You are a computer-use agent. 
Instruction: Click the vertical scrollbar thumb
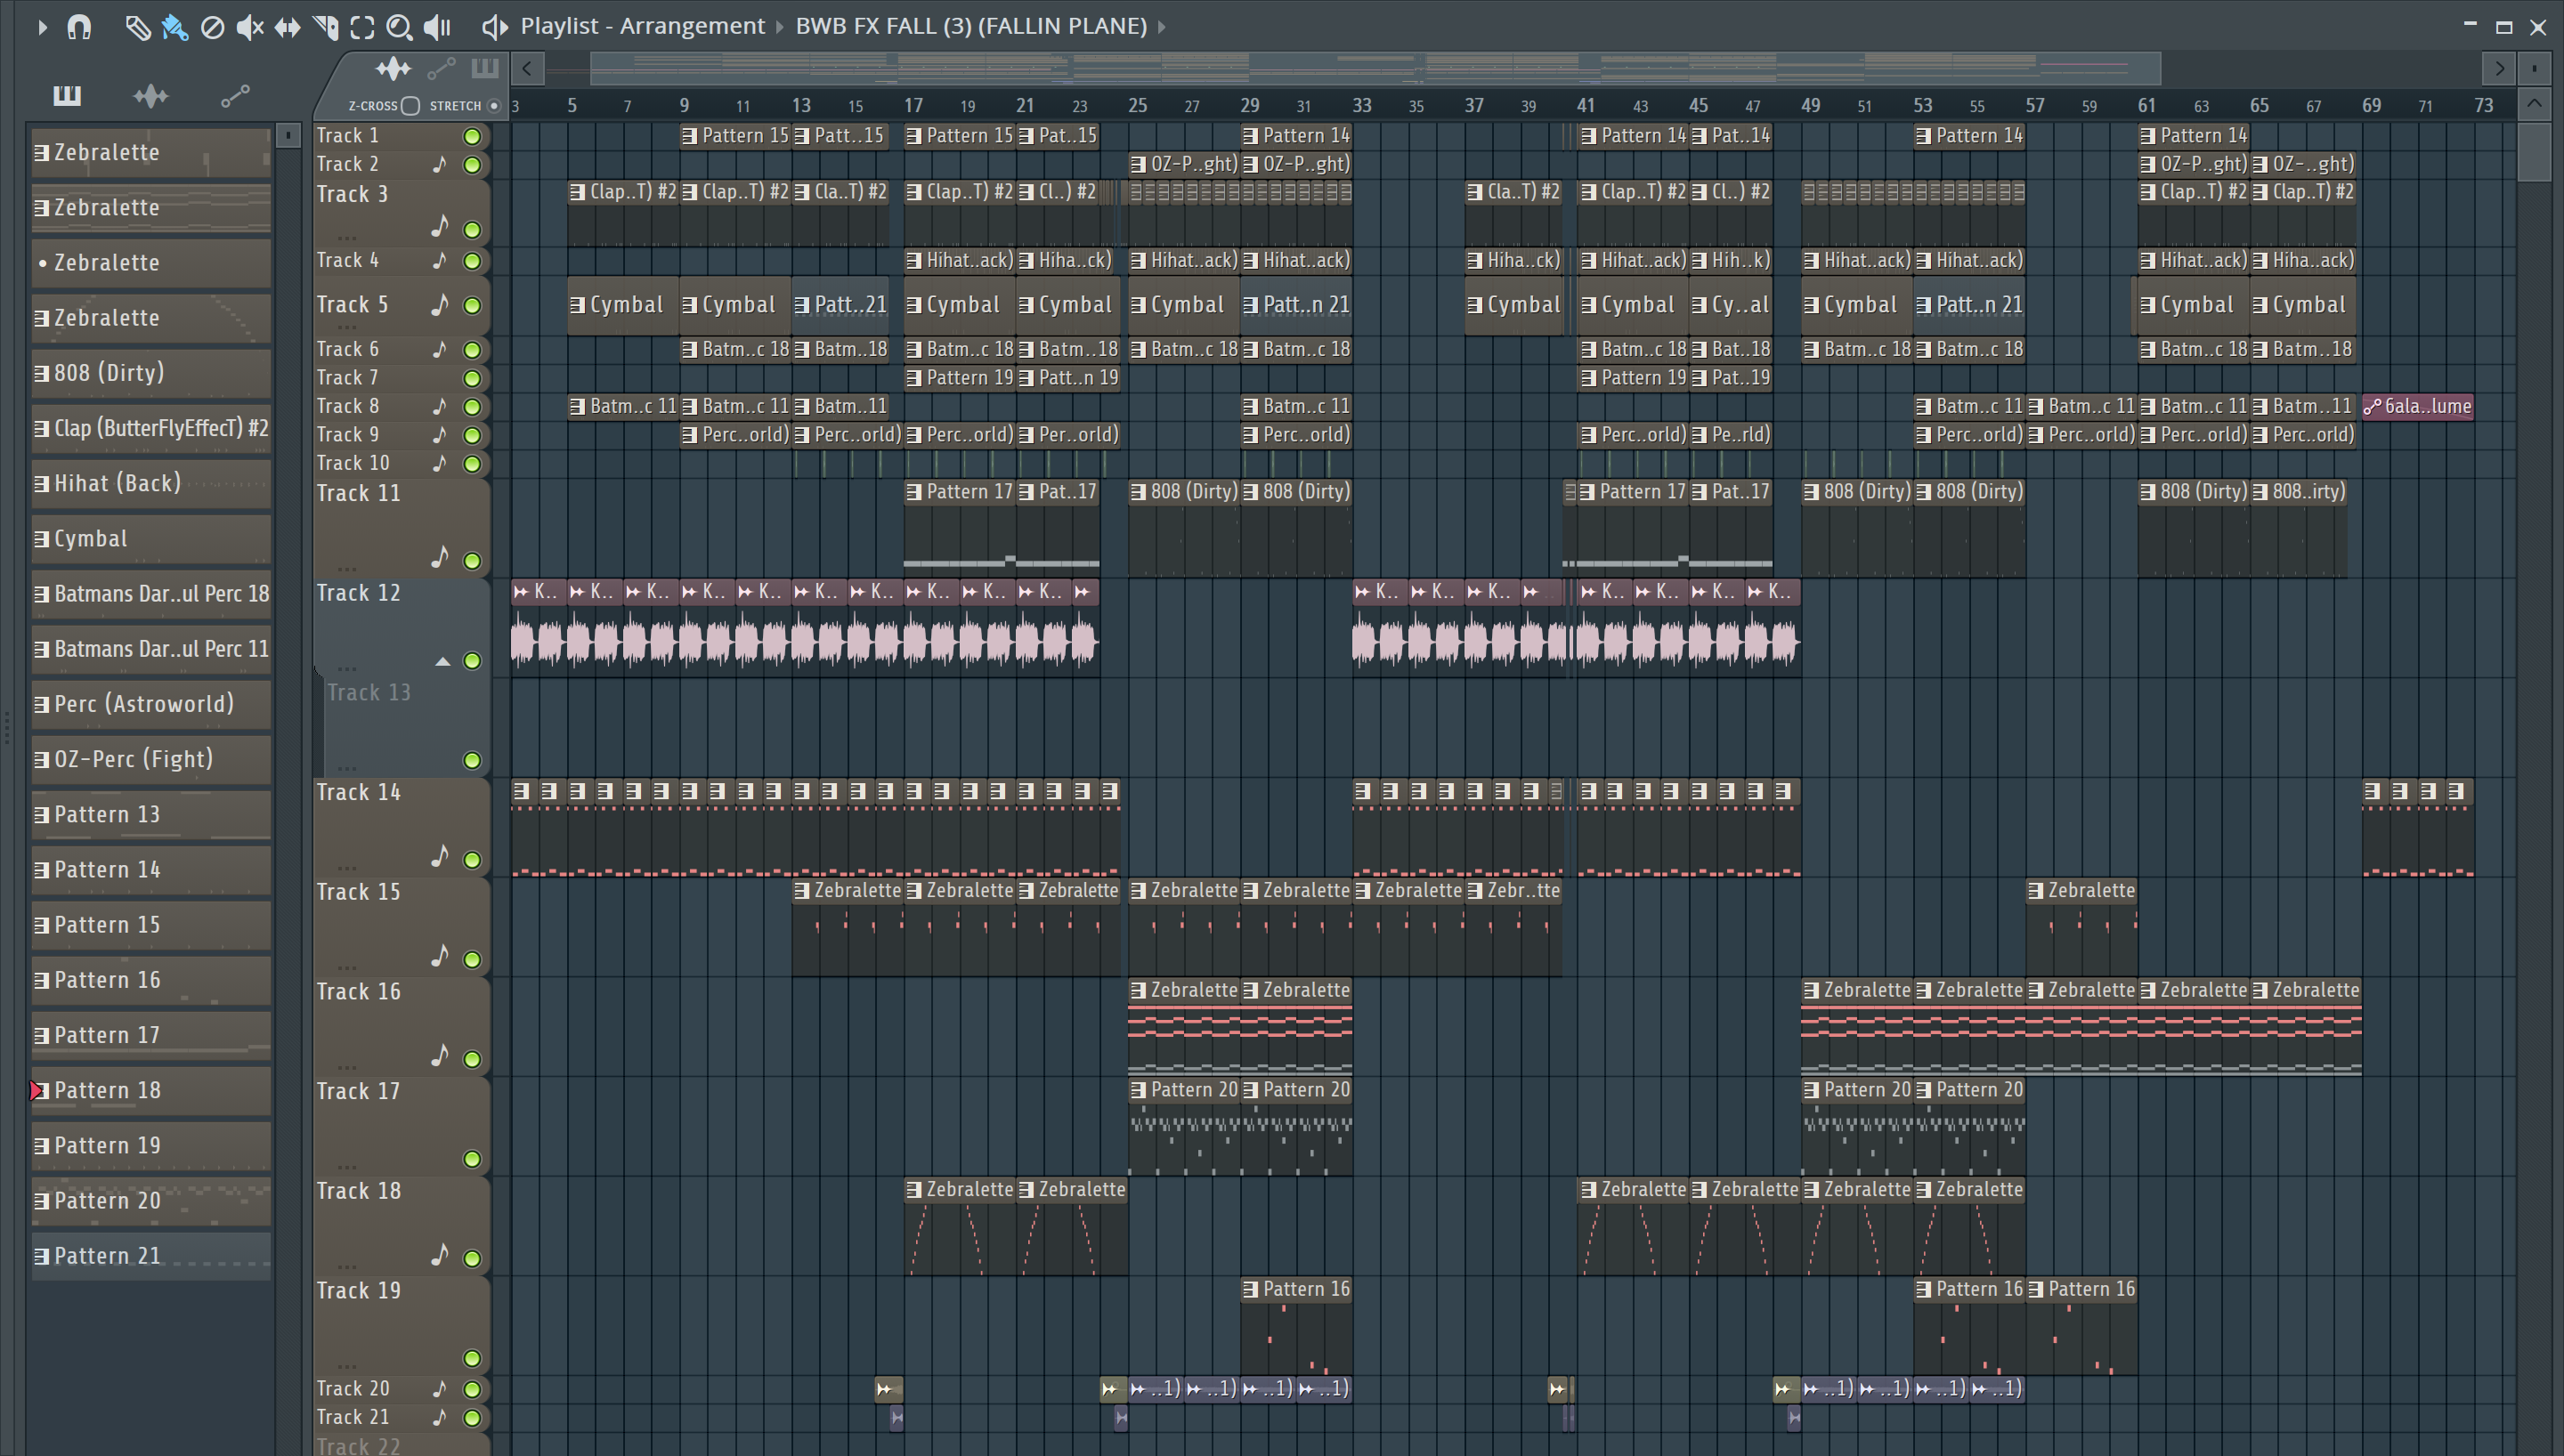[2534, 150]
